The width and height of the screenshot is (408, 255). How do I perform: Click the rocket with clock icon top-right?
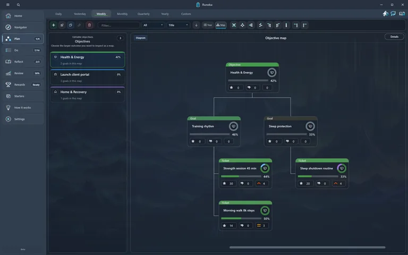pyautogui.click(x=385, y=13)
